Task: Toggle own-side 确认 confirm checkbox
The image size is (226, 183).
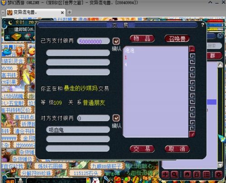Action: click(116, 41)
